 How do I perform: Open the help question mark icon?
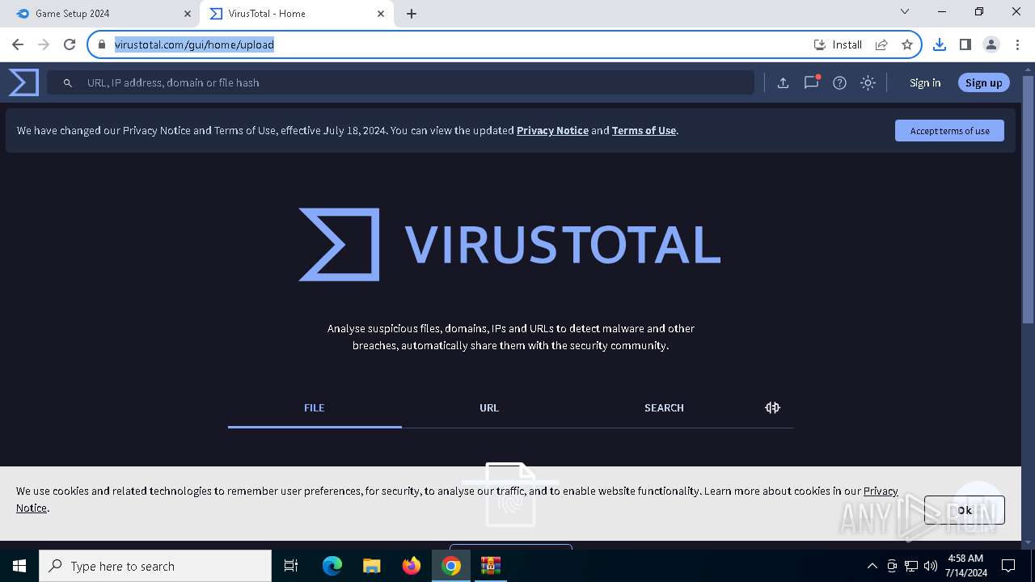839,82
